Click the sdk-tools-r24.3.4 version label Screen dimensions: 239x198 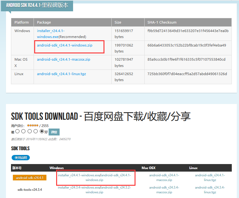pyautogui.click(x=30, y=190)
